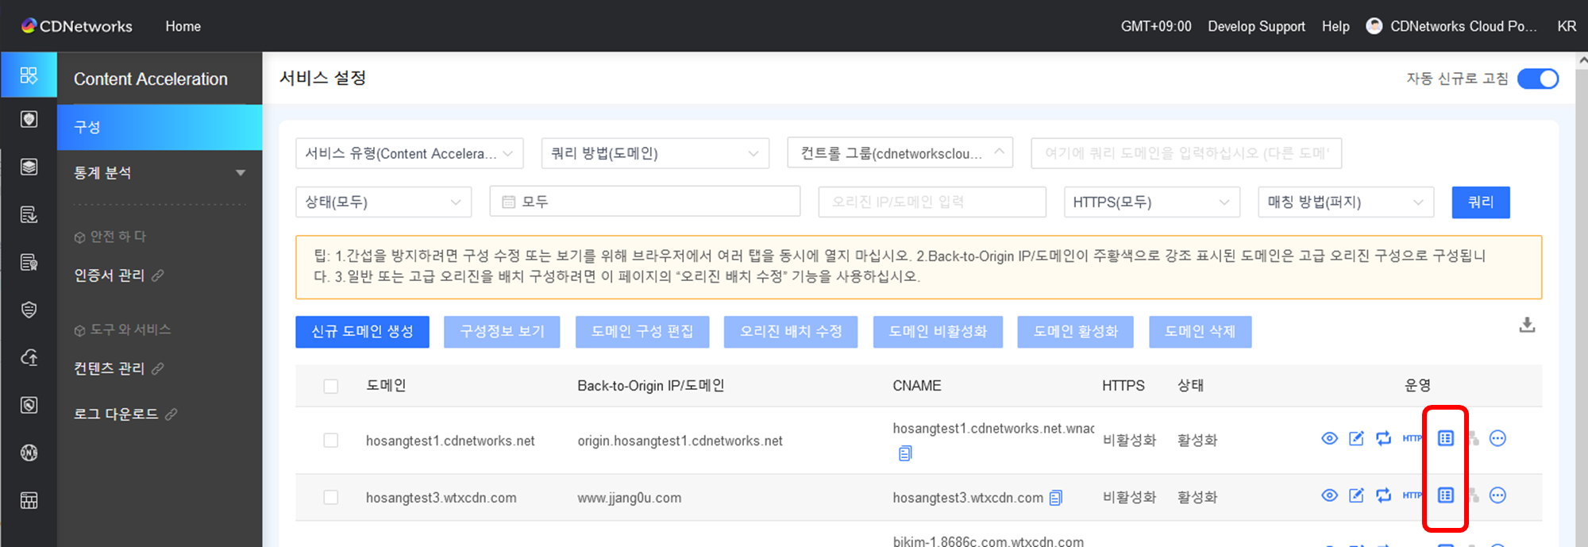
Task: Open the HTTP icon for hosangtest1.cdnetworks.net
Action: 1412,438
